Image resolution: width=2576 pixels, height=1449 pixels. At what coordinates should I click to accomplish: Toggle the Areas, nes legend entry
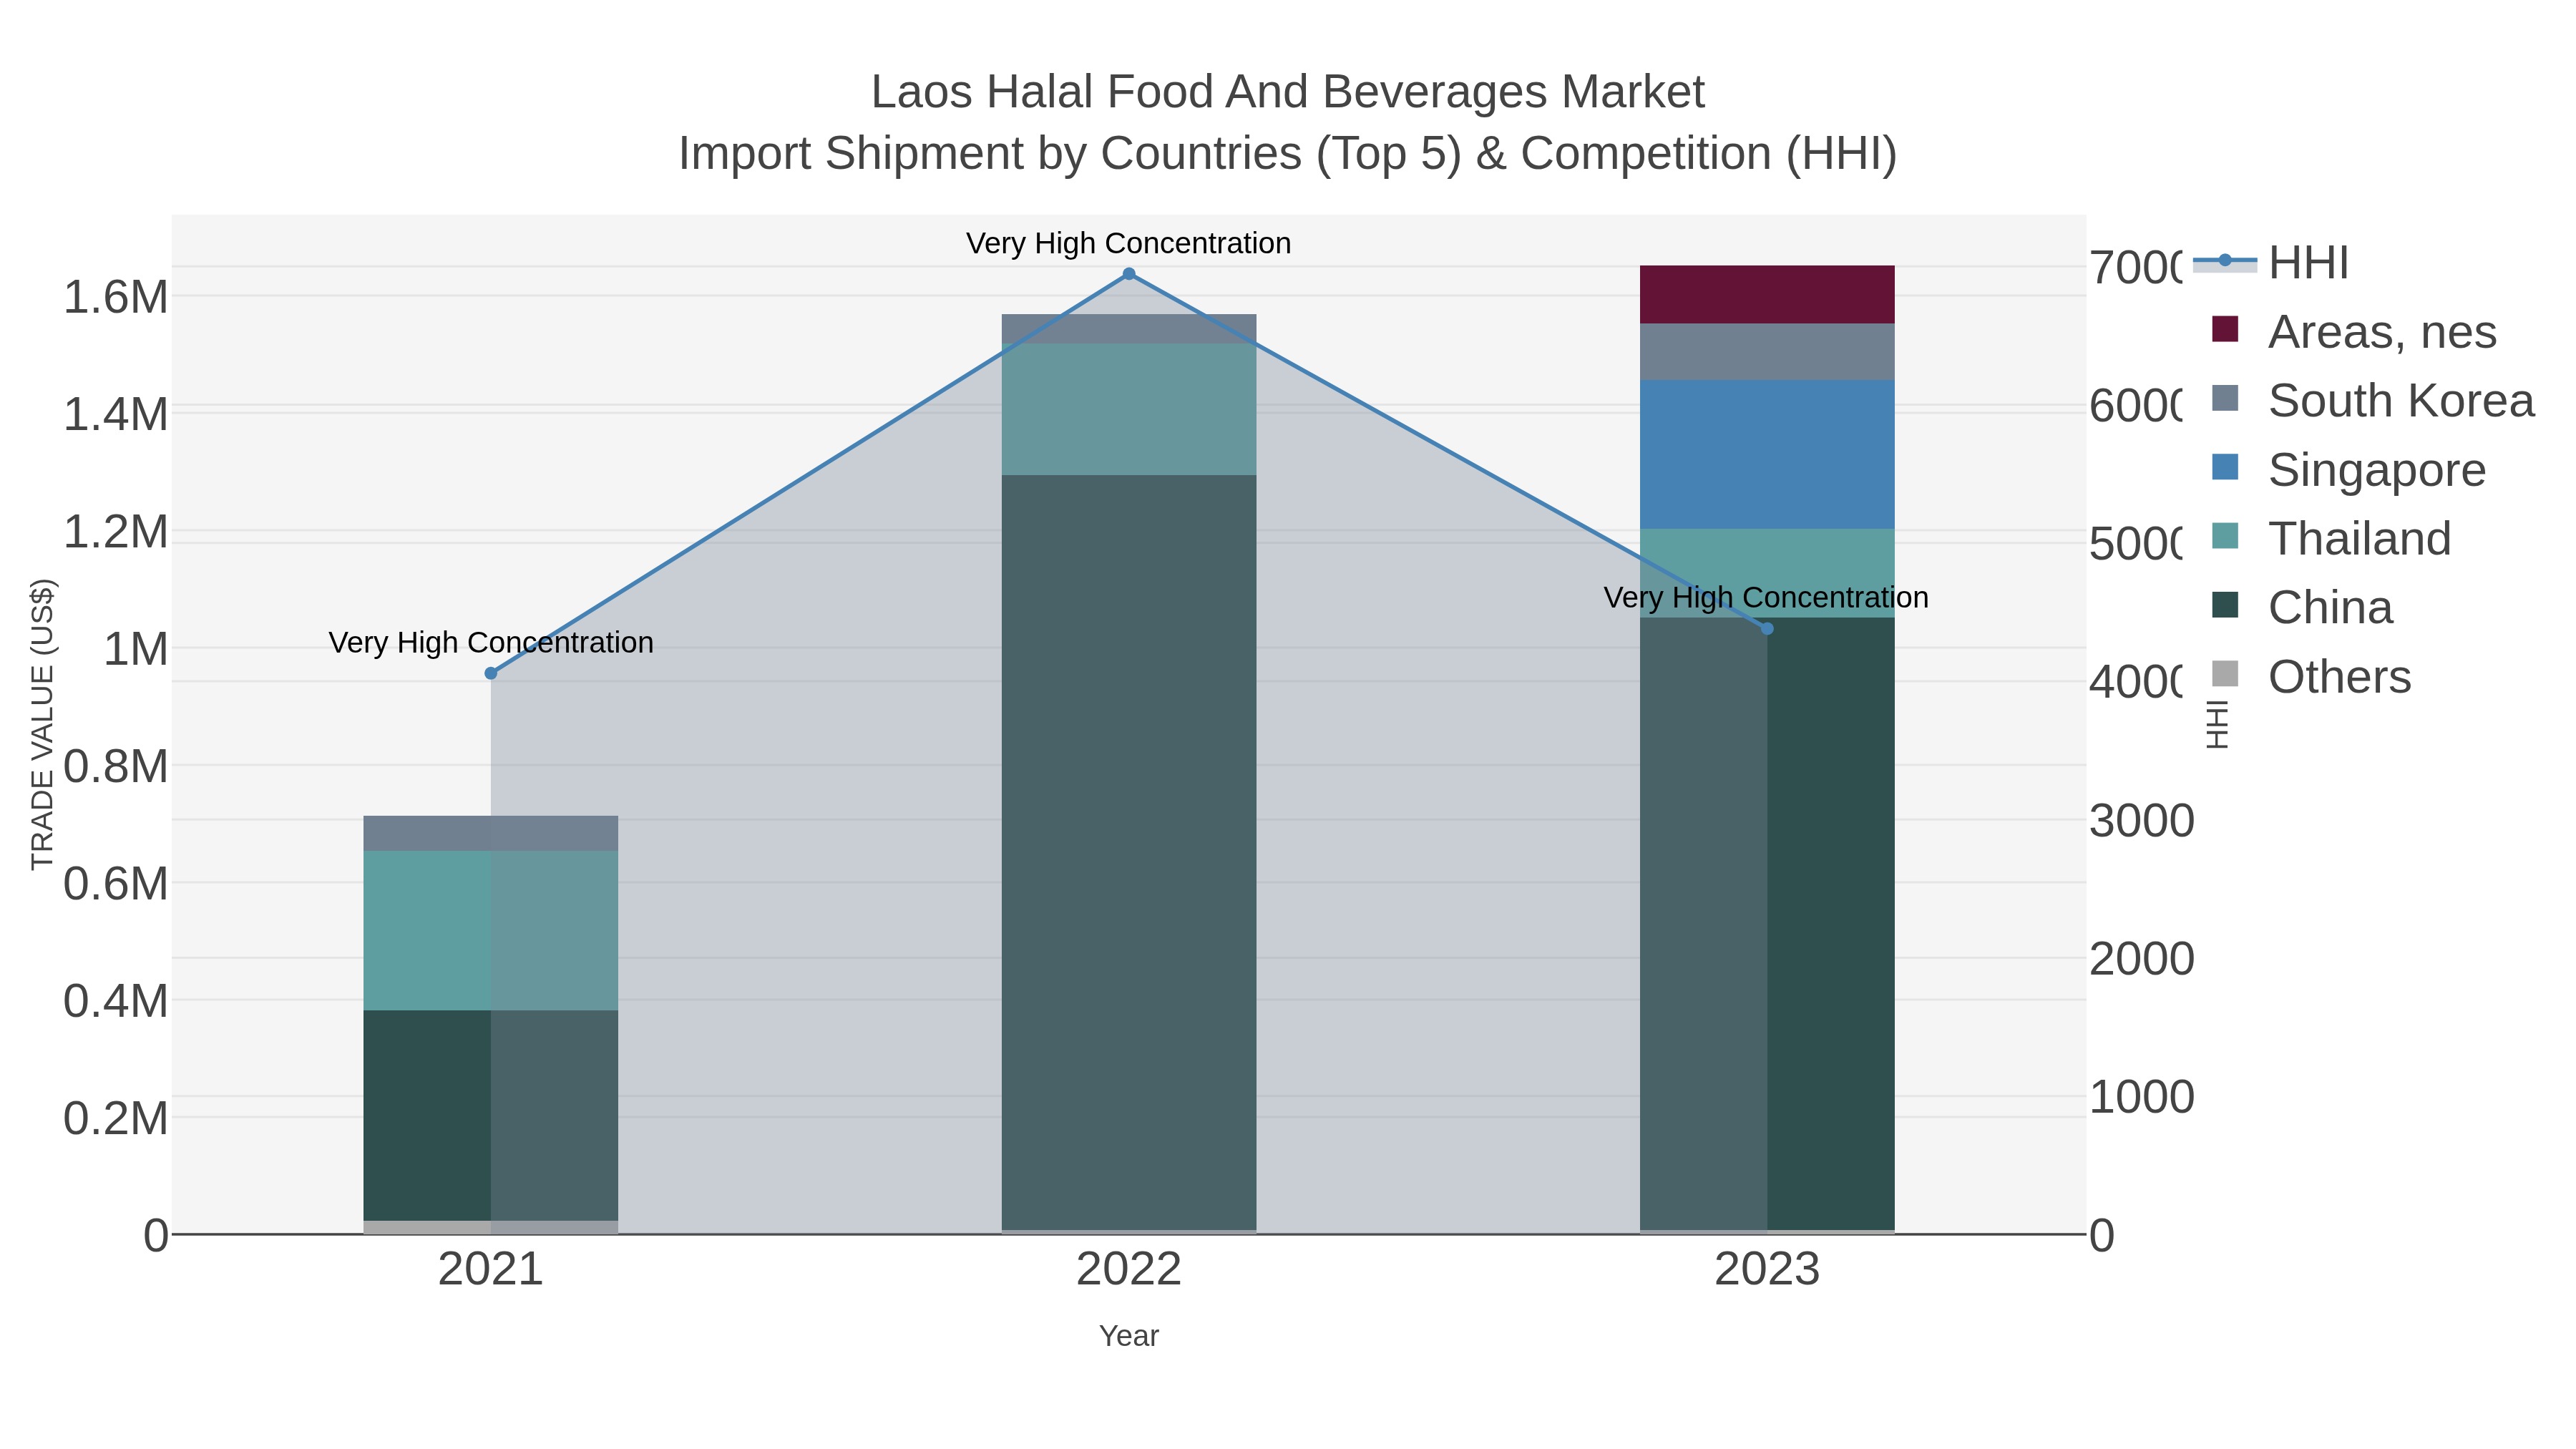pyautogui.click(x=2353, y=332)
